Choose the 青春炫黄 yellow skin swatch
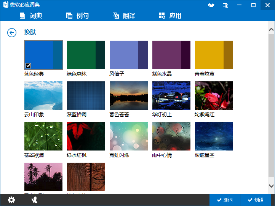Image resolution: width=275 pixels, height=206 pixels. pos(214,55)
